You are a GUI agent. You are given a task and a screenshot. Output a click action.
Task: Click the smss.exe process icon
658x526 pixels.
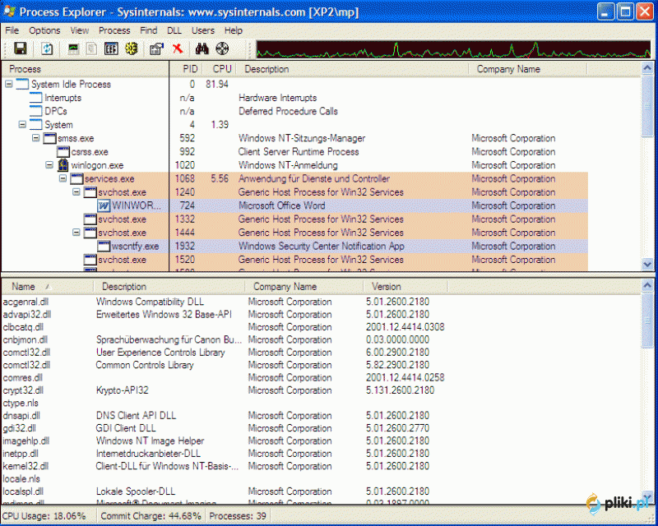(49, 138)
